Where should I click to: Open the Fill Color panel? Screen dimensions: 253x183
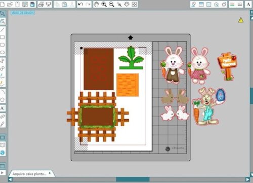194,4
